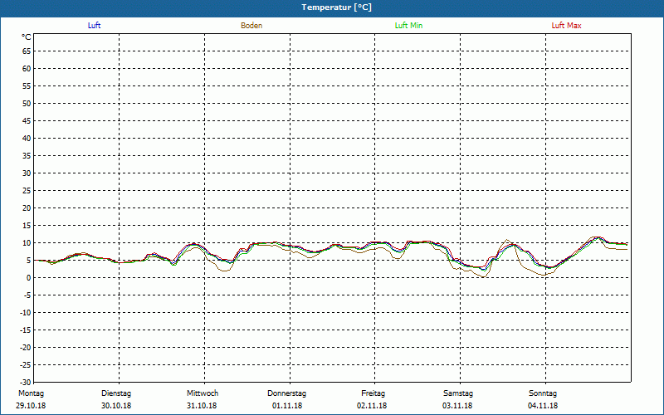The image size is (664, 415).
Task: Click the 55 value on temperature axis
Action: [27, 86]
